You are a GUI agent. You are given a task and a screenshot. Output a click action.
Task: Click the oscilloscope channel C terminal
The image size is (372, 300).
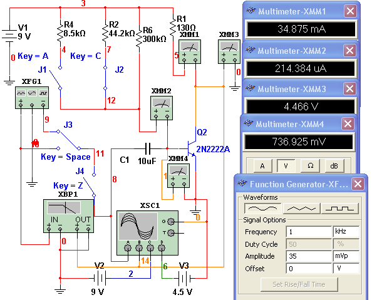click(x=150, y=248)
